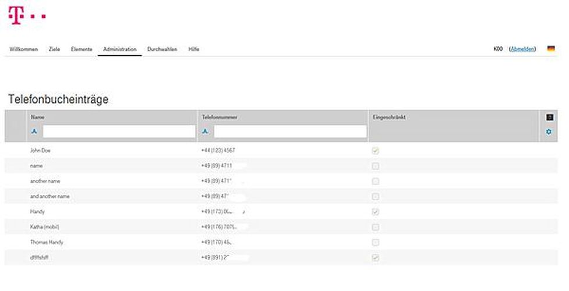Open the Willkommen tab

pos(24,49)
